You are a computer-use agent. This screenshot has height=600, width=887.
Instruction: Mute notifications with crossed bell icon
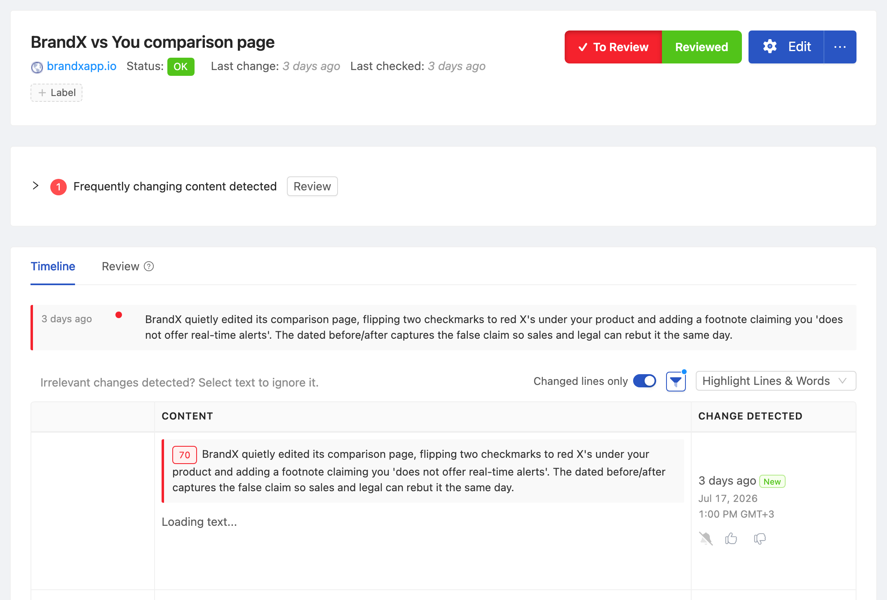(706, 539)
